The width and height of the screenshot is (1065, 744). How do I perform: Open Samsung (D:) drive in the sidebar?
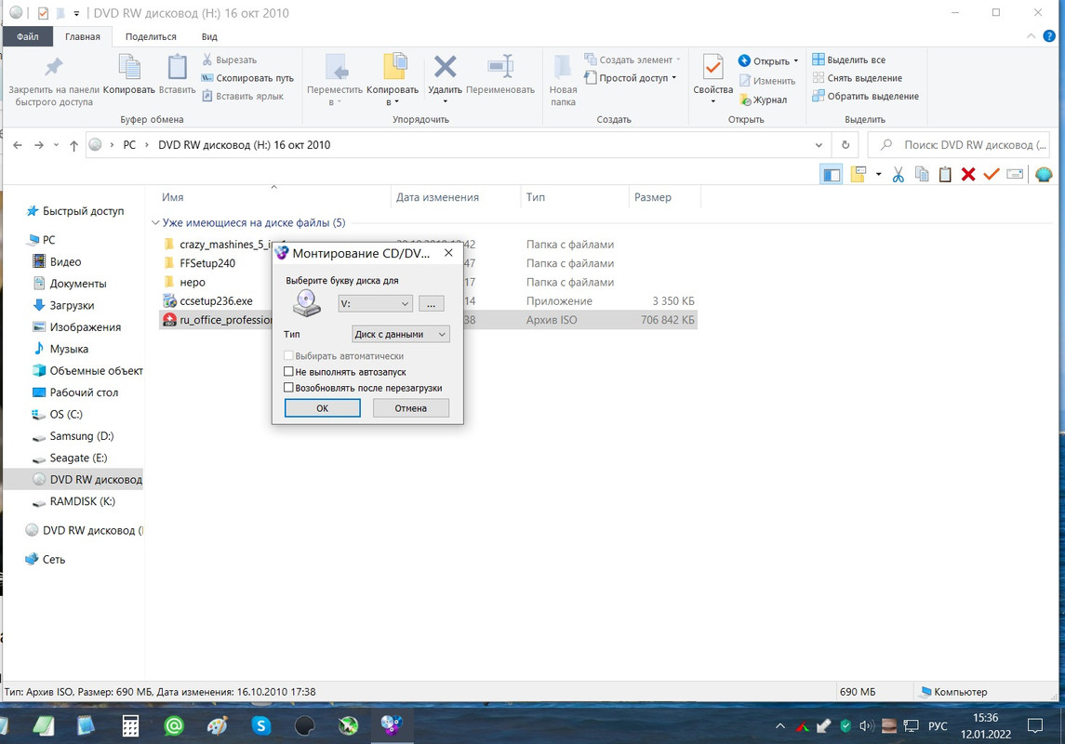click(x=82, y=436)
